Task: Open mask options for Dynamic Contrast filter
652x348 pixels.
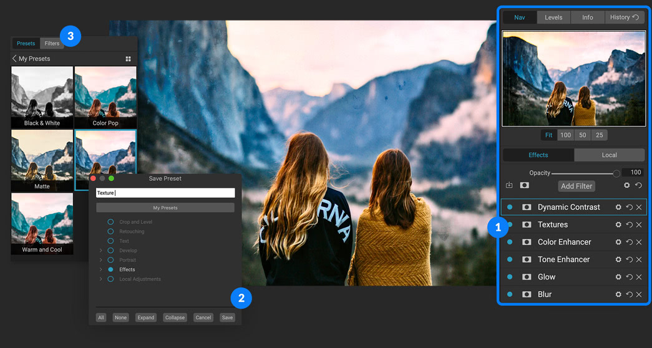Action: pos(527,207)
